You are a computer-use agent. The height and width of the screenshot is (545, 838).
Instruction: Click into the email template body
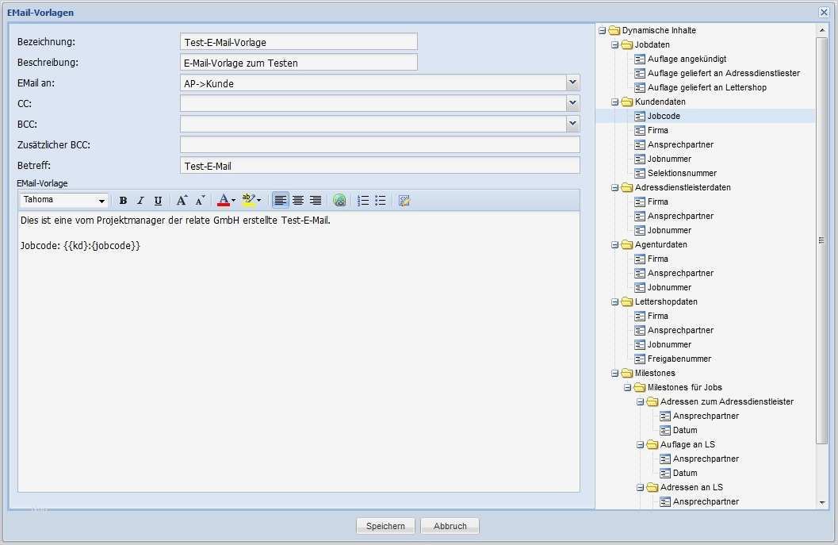point(299,351)
